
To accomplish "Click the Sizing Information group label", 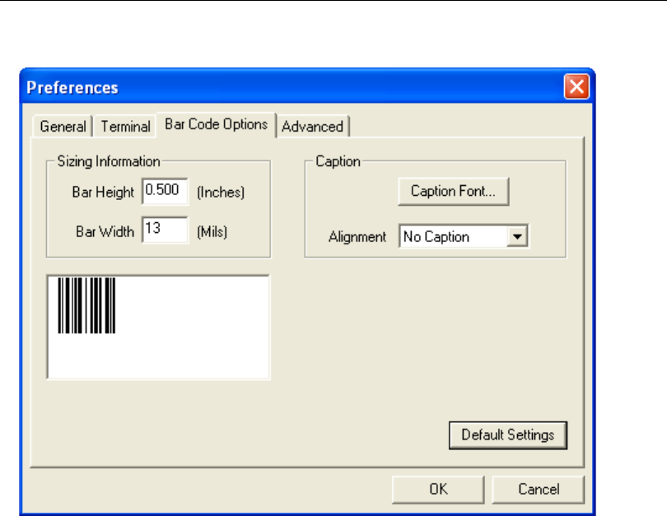I will click(109, 161).
